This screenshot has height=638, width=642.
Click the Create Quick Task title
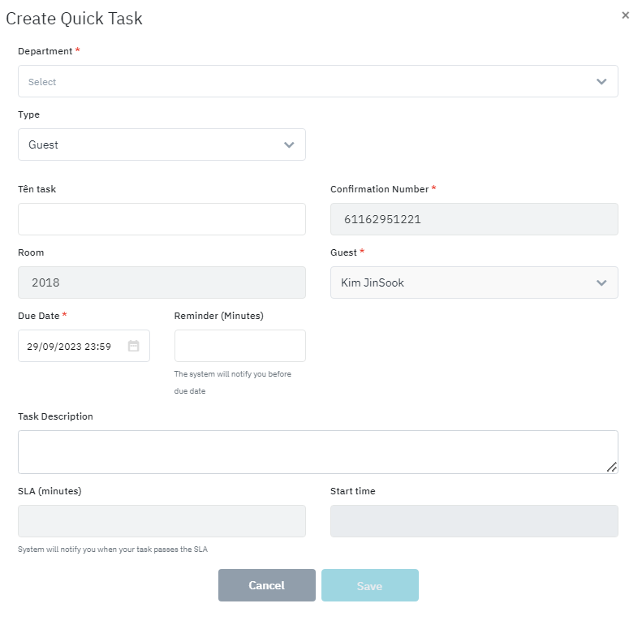[x=74, y=19]
